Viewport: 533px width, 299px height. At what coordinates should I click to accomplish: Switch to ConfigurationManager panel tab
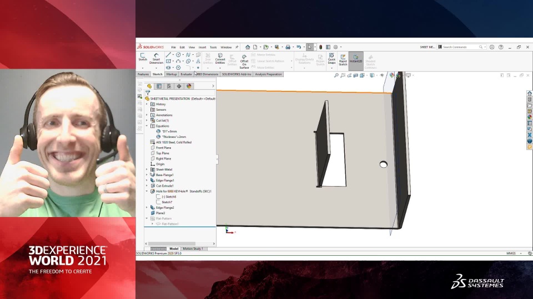(169, 86)
